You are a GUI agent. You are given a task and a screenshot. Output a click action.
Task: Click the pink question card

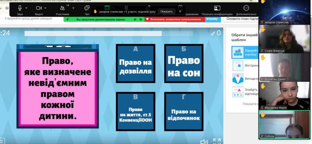tap(58, 88)
